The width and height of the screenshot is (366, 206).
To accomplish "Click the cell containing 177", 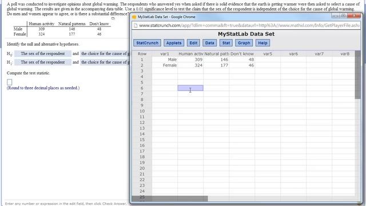I will click(216, 65).
